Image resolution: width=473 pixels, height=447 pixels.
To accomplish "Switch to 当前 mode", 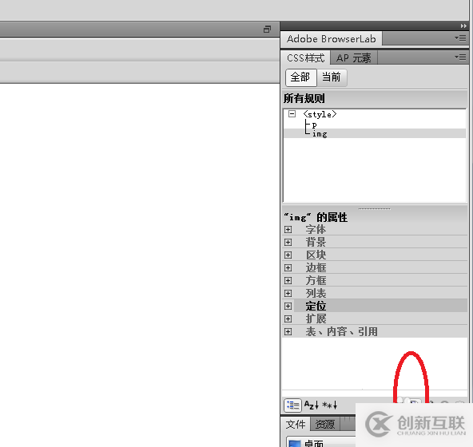I will (x=332, y=77).
